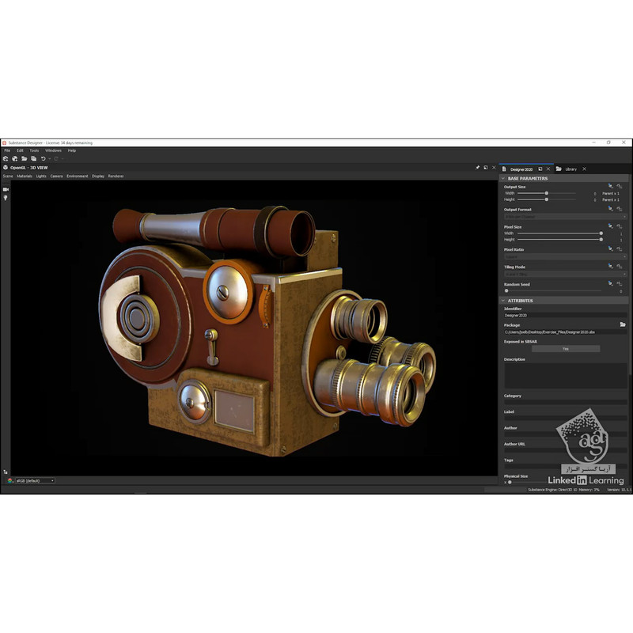Click the folder icon beside the Package path

click(x=623, y=324)
